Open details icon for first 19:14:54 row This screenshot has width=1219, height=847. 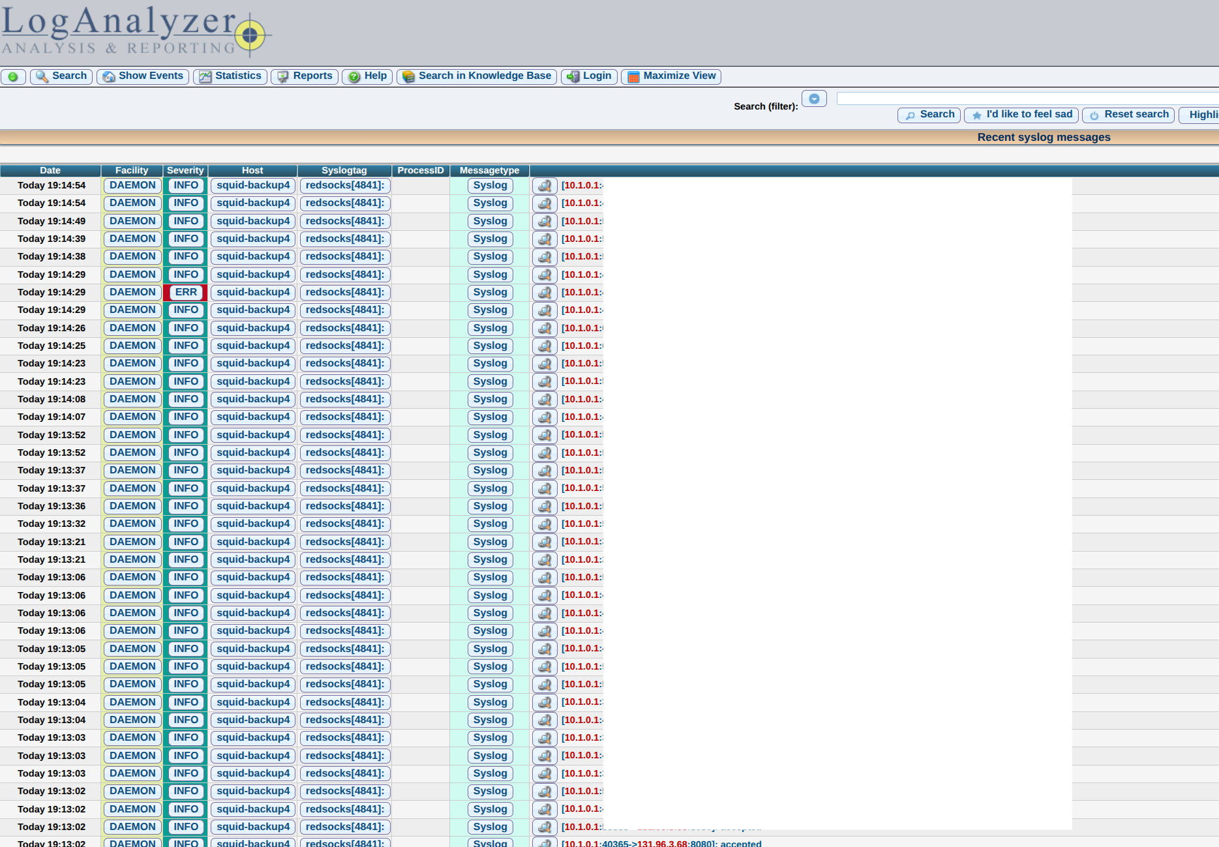pyautogui.click(x=545, y=186)
